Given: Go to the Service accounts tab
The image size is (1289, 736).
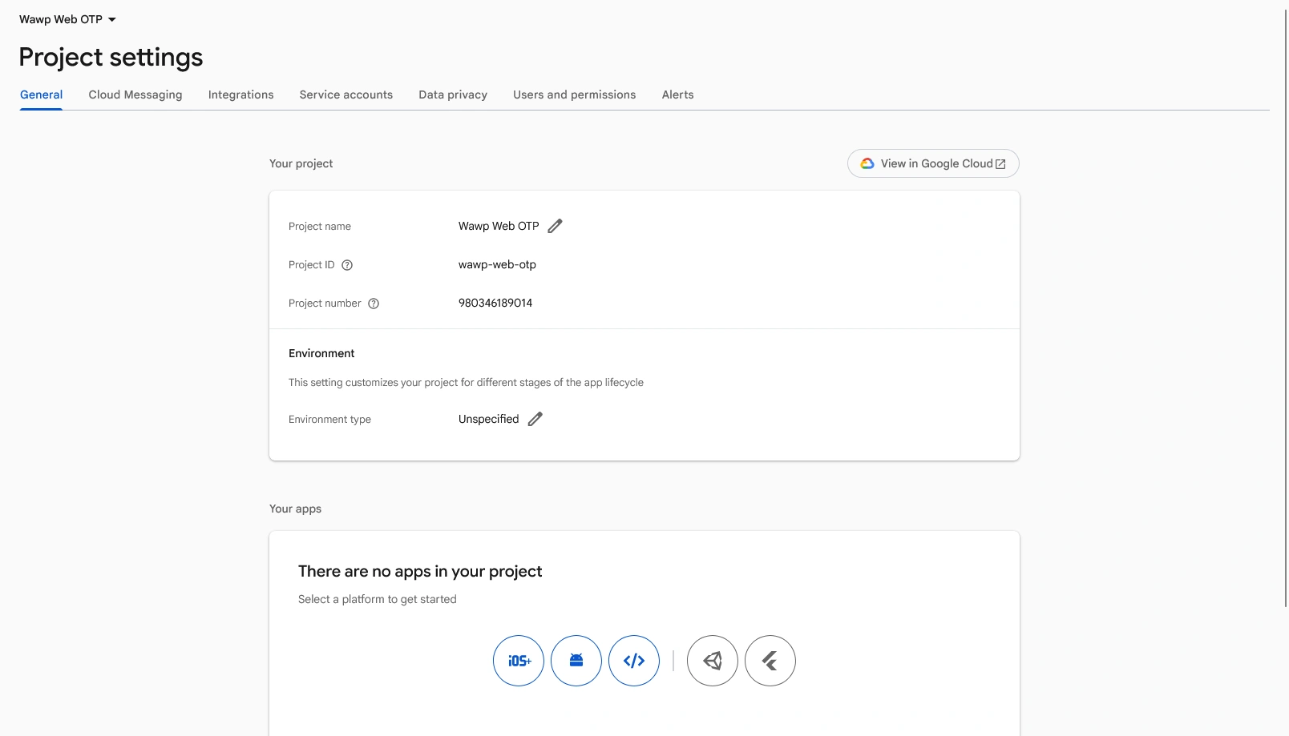Looking at the screenshot, I should 346,95.
